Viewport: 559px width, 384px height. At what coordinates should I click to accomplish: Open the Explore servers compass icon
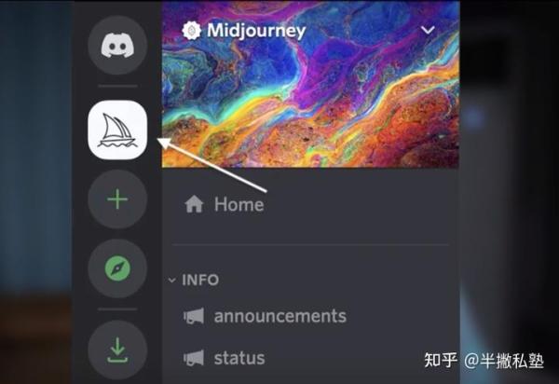(x=117, y=268)
